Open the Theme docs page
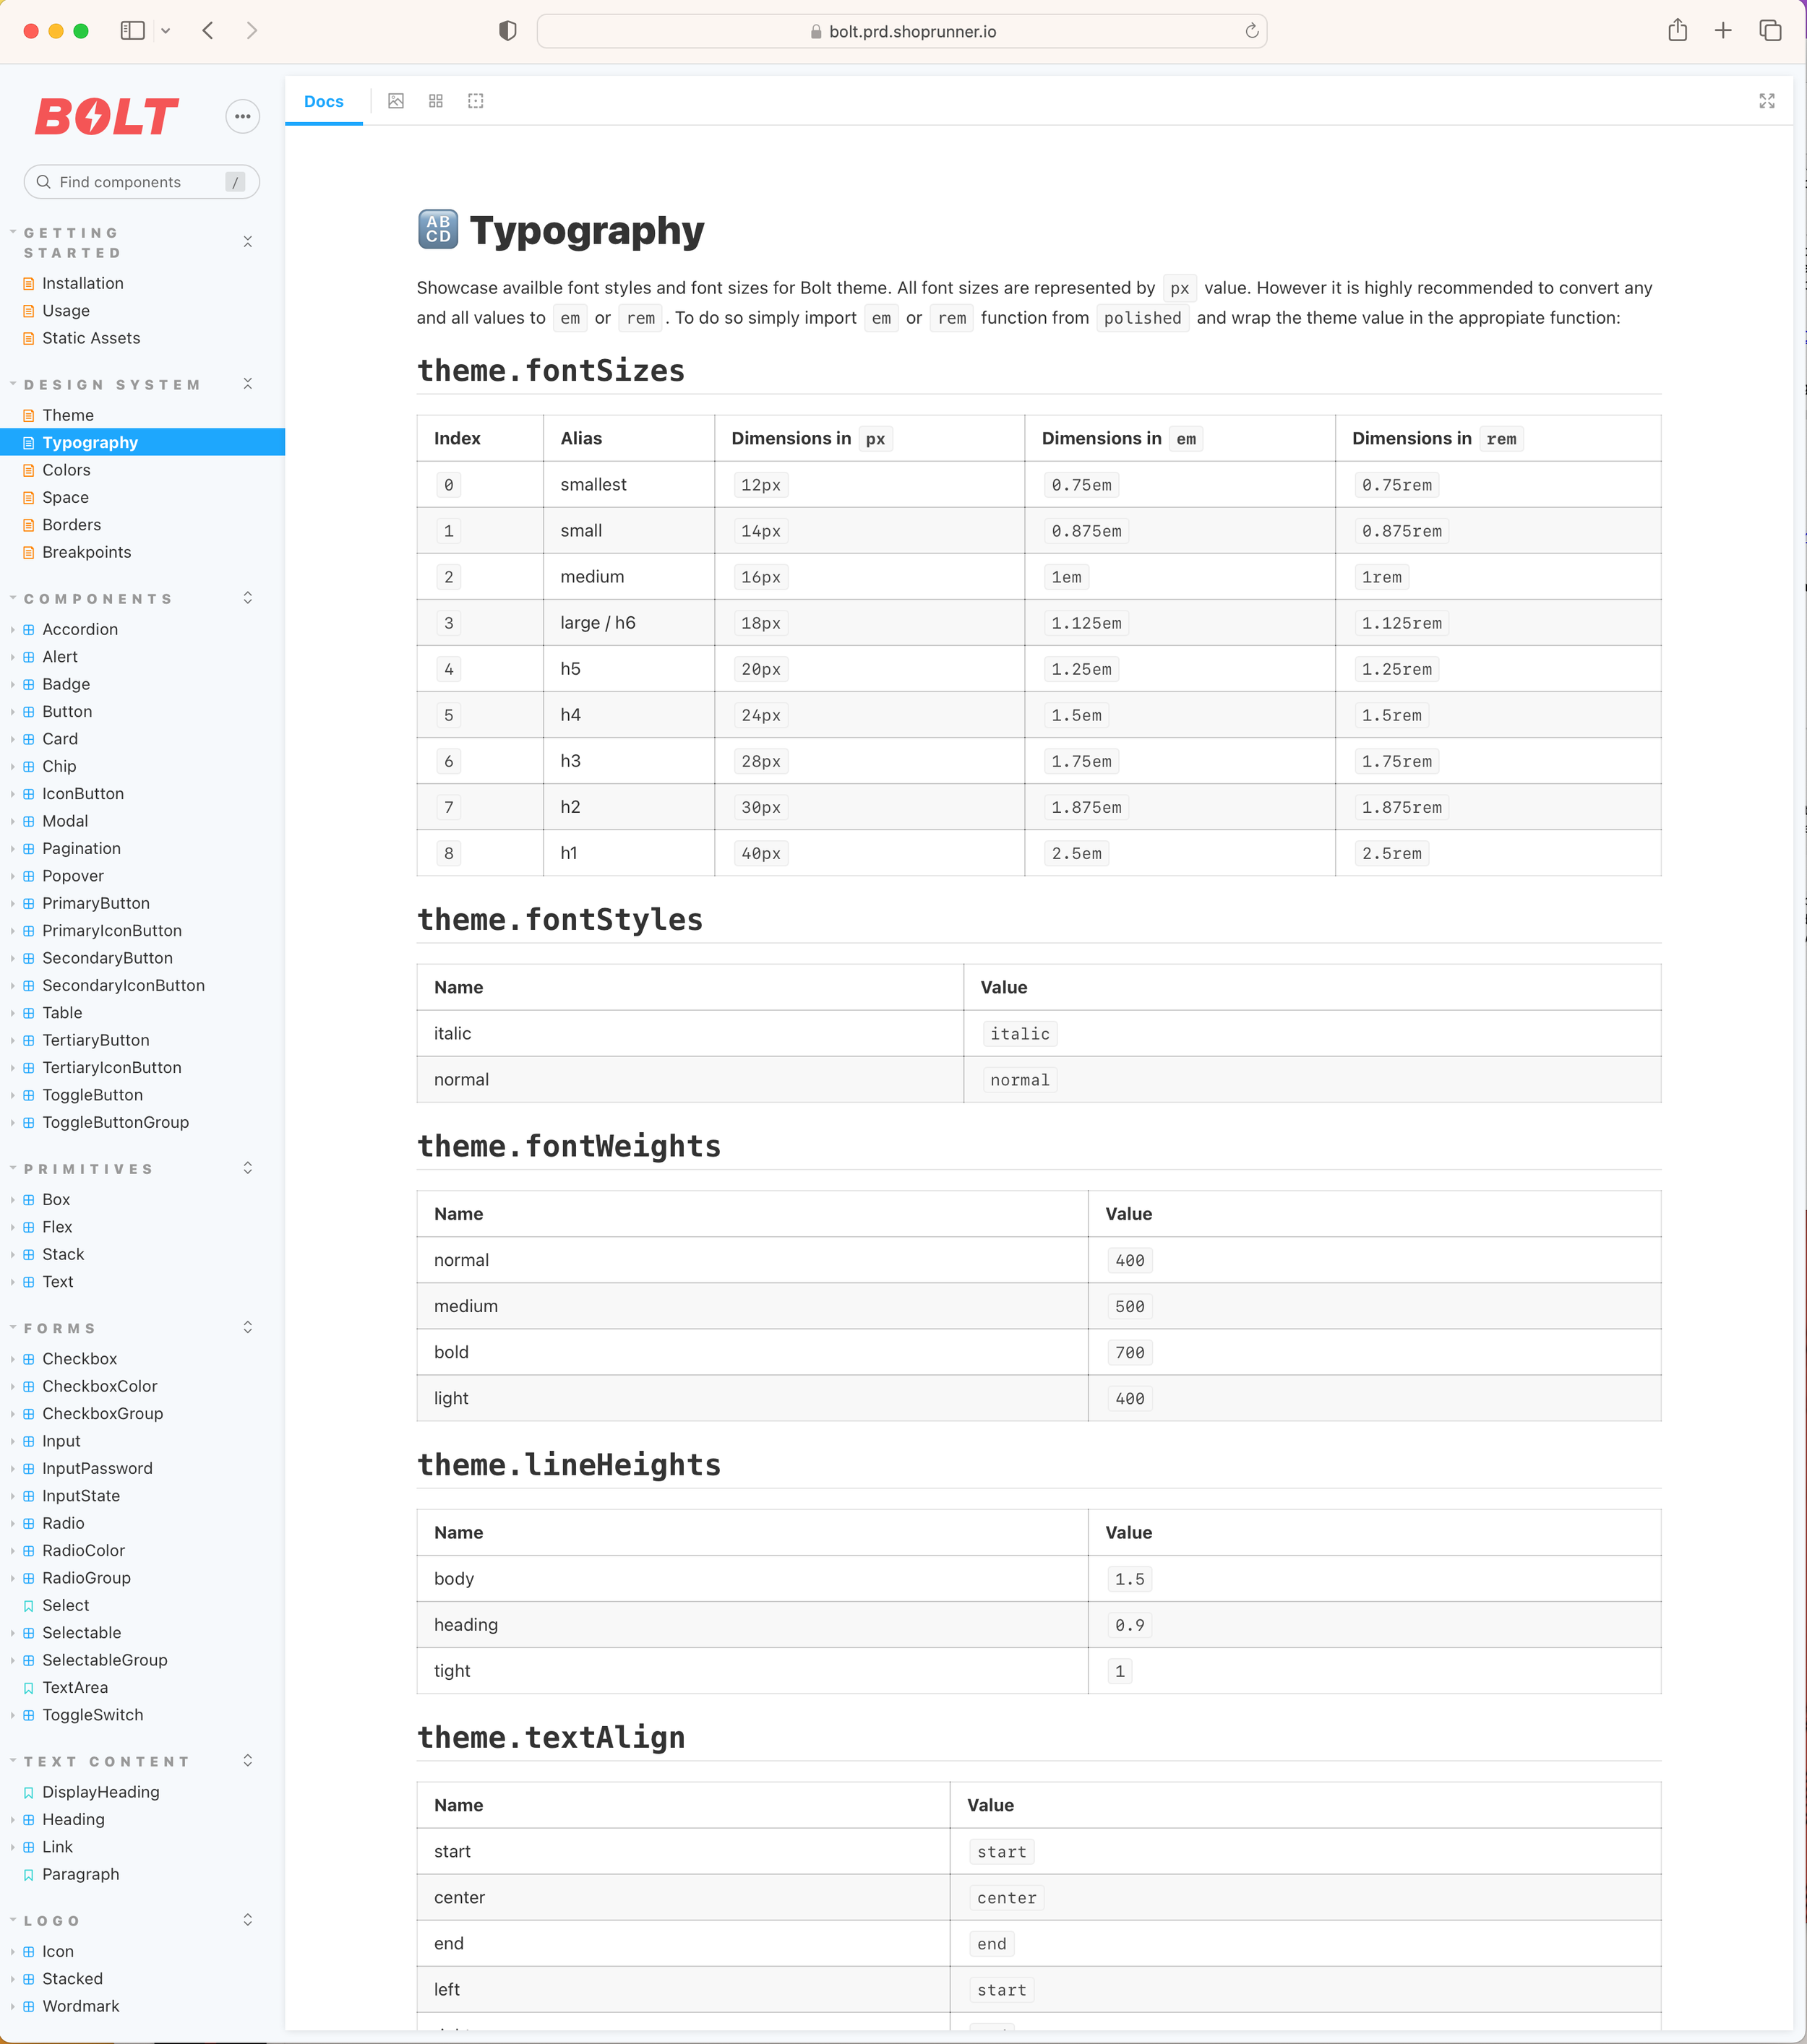Viewport: 1807px width, 2044px height. 68,415
